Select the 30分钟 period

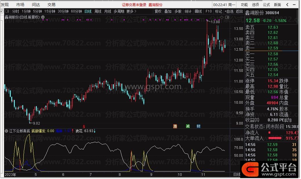point(63,11)
